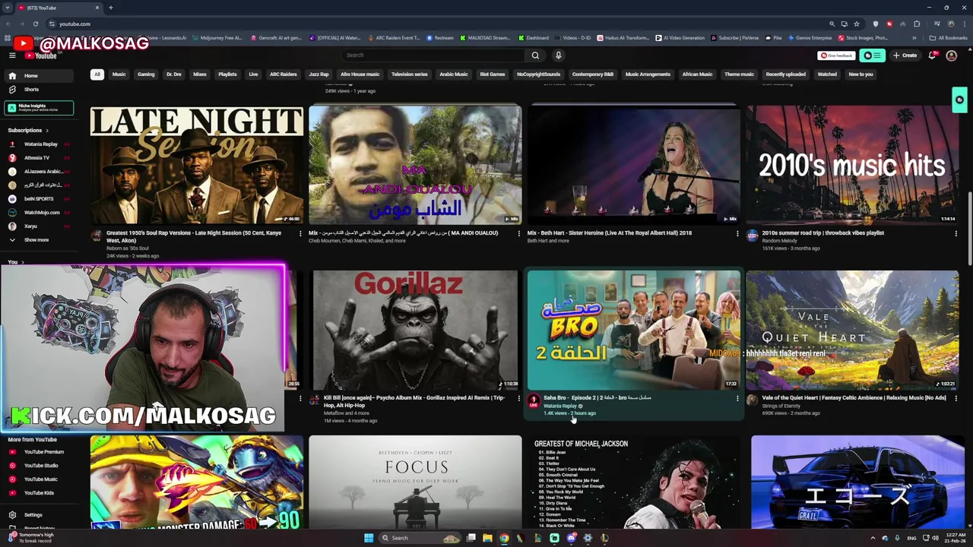Open YouTube Premium in the sidebar
This screenshot has height=547, width=973.
pos(38,452)
